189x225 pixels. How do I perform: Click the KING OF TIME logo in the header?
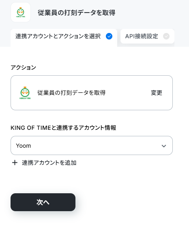click(21, 12)
